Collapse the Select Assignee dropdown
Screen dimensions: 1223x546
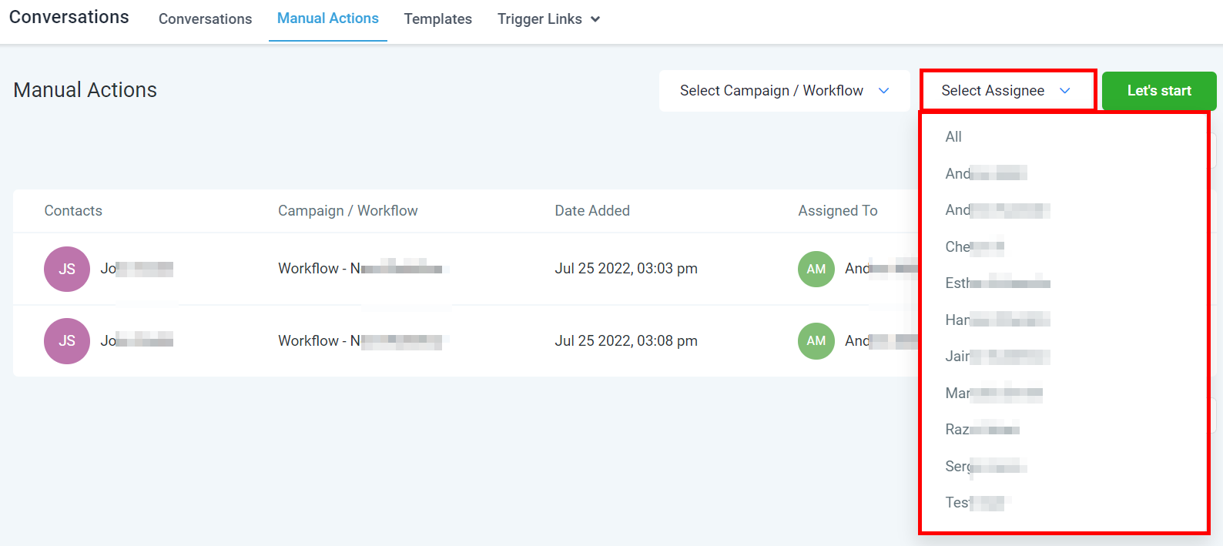click(1006, 91)
